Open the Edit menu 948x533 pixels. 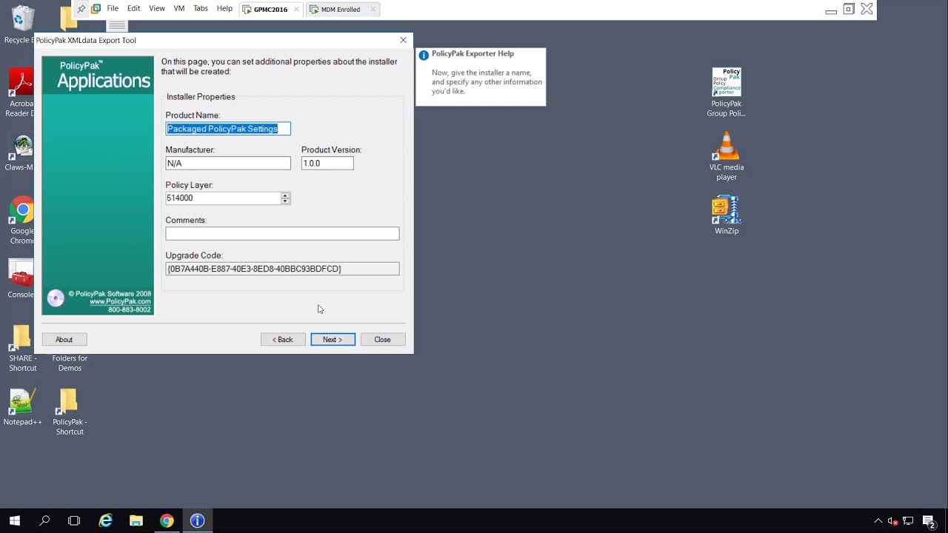click(x=133, y=9)
